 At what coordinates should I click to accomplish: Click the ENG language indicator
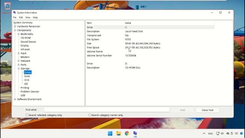[x=211, y=133]
